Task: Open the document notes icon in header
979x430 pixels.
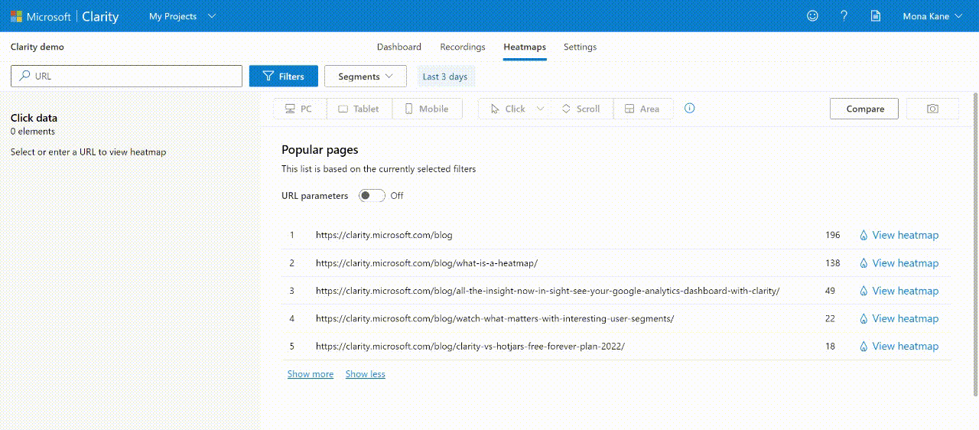Action: [x=876, y=16]
